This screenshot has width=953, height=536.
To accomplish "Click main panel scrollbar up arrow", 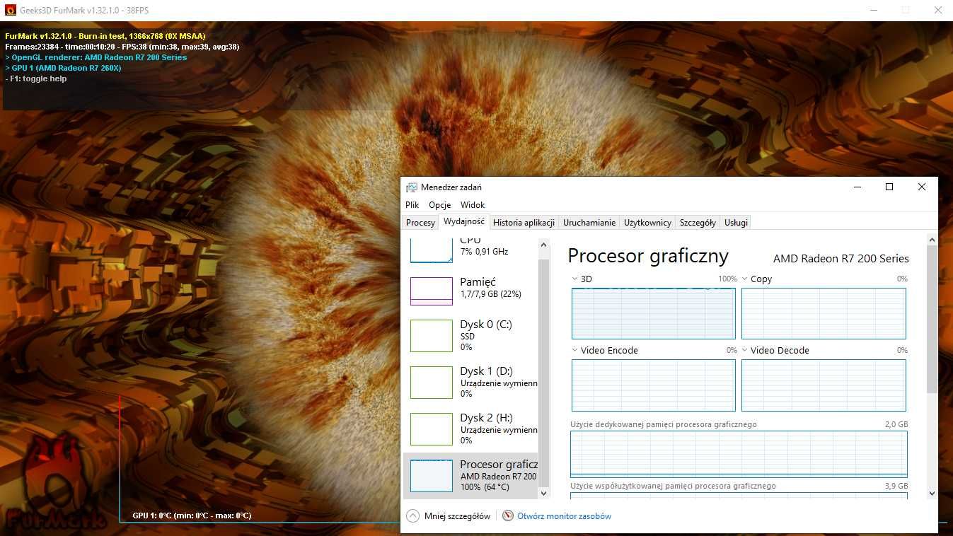I will [932, 241].
